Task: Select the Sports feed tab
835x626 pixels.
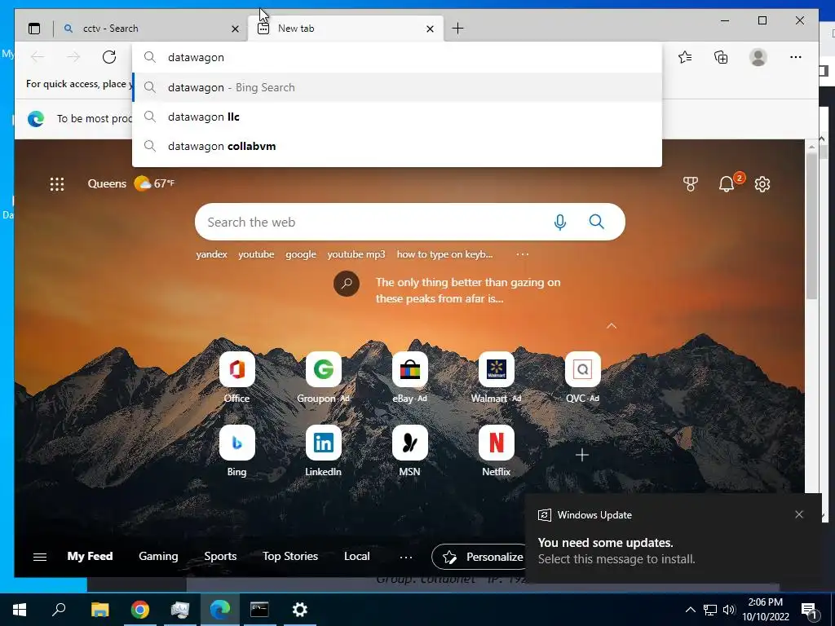Action: coord(220,556)
